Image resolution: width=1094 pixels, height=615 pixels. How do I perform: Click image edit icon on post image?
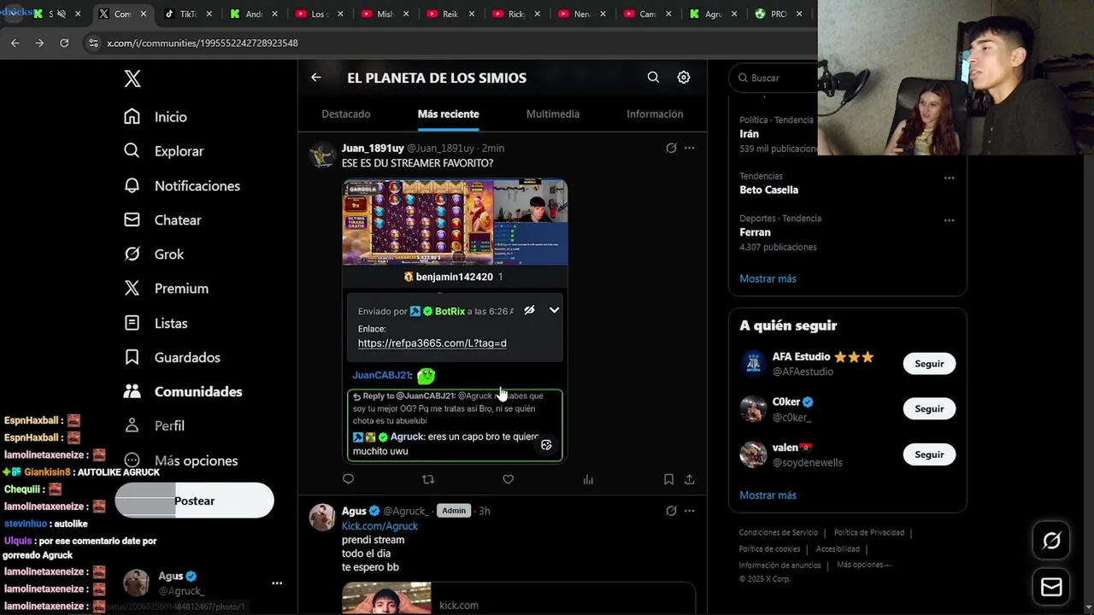pos(546,444)
